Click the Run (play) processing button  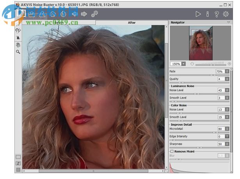pyautogui.click(x=198, y=14)
